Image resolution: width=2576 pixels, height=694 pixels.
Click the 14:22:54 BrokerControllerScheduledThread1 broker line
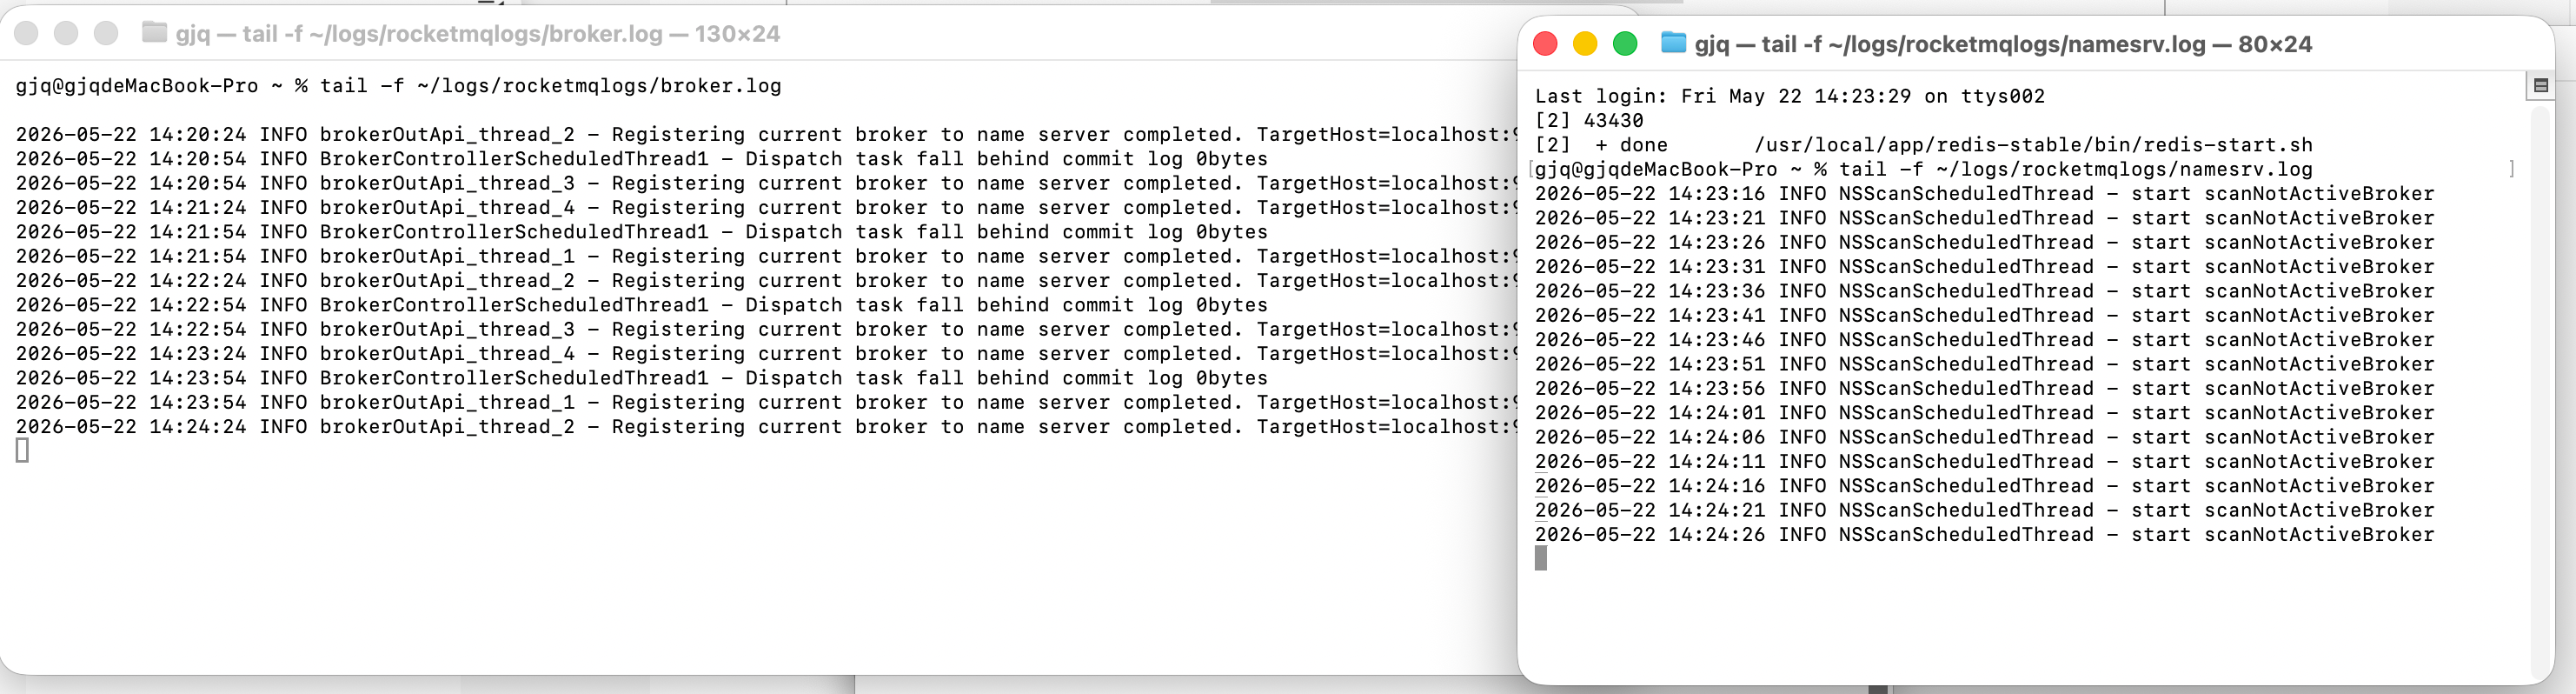[x=641, y=305]
